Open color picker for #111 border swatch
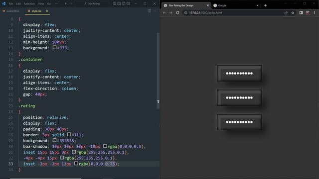Screen dimensions: 319x179 tap(69, 135)
